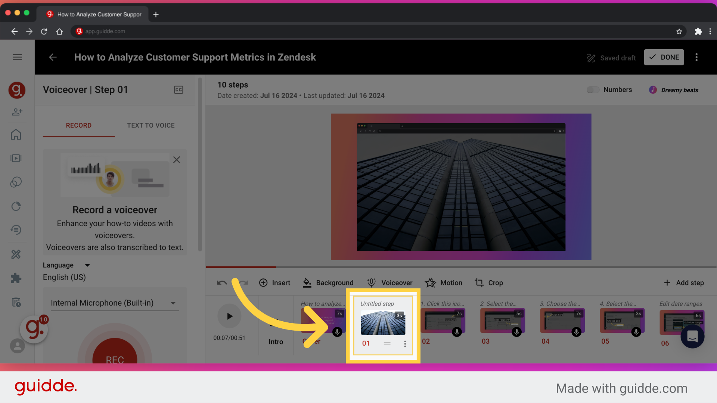Toggle captions with the CC button
This screenshot has height=403, width=717.
(179, 90)
